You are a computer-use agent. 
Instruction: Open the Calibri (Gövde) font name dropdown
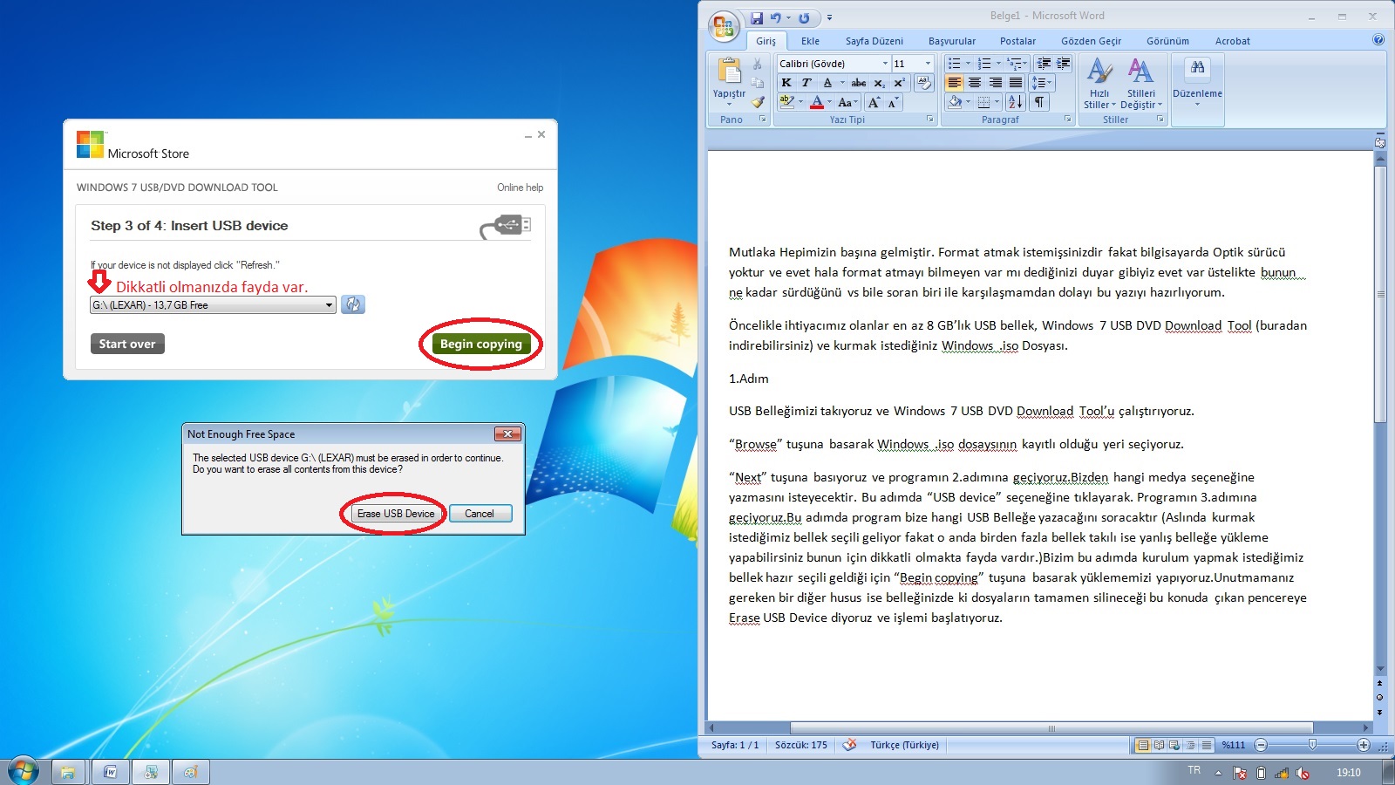click(x=885, y=64)
